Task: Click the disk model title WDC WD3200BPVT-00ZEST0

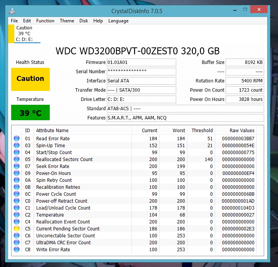Action: [x=138, y=51]
